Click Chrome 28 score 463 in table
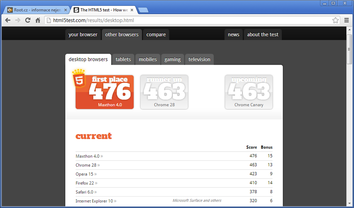 click(253, 165)
